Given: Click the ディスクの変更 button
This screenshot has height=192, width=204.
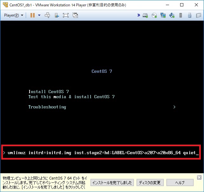Looking at the screenshot, I should point(150,183).
